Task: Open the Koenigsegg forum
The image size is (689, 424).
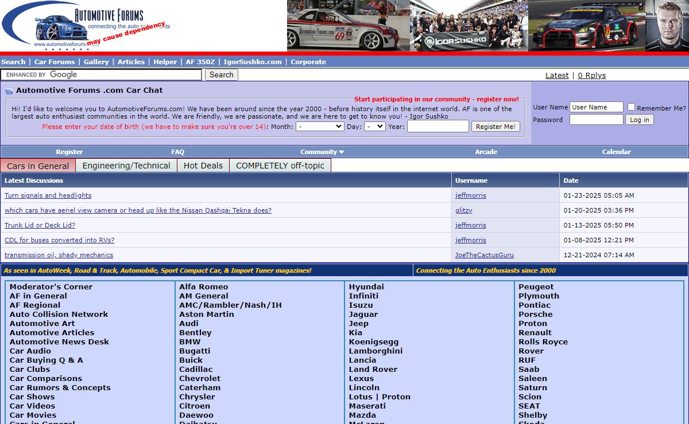Action: click(x=374, y=341)
